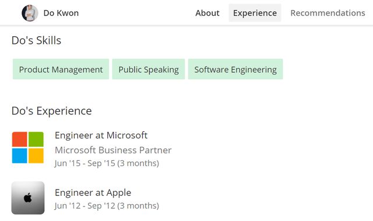Open the Engineer at Microsoft entry
Image resolution: width=373 pixels, height=221 pixels.
coord(101,135)
